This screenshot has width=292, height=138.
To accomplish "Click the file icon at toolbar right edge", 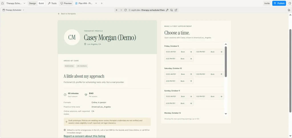I will [289, 10].
